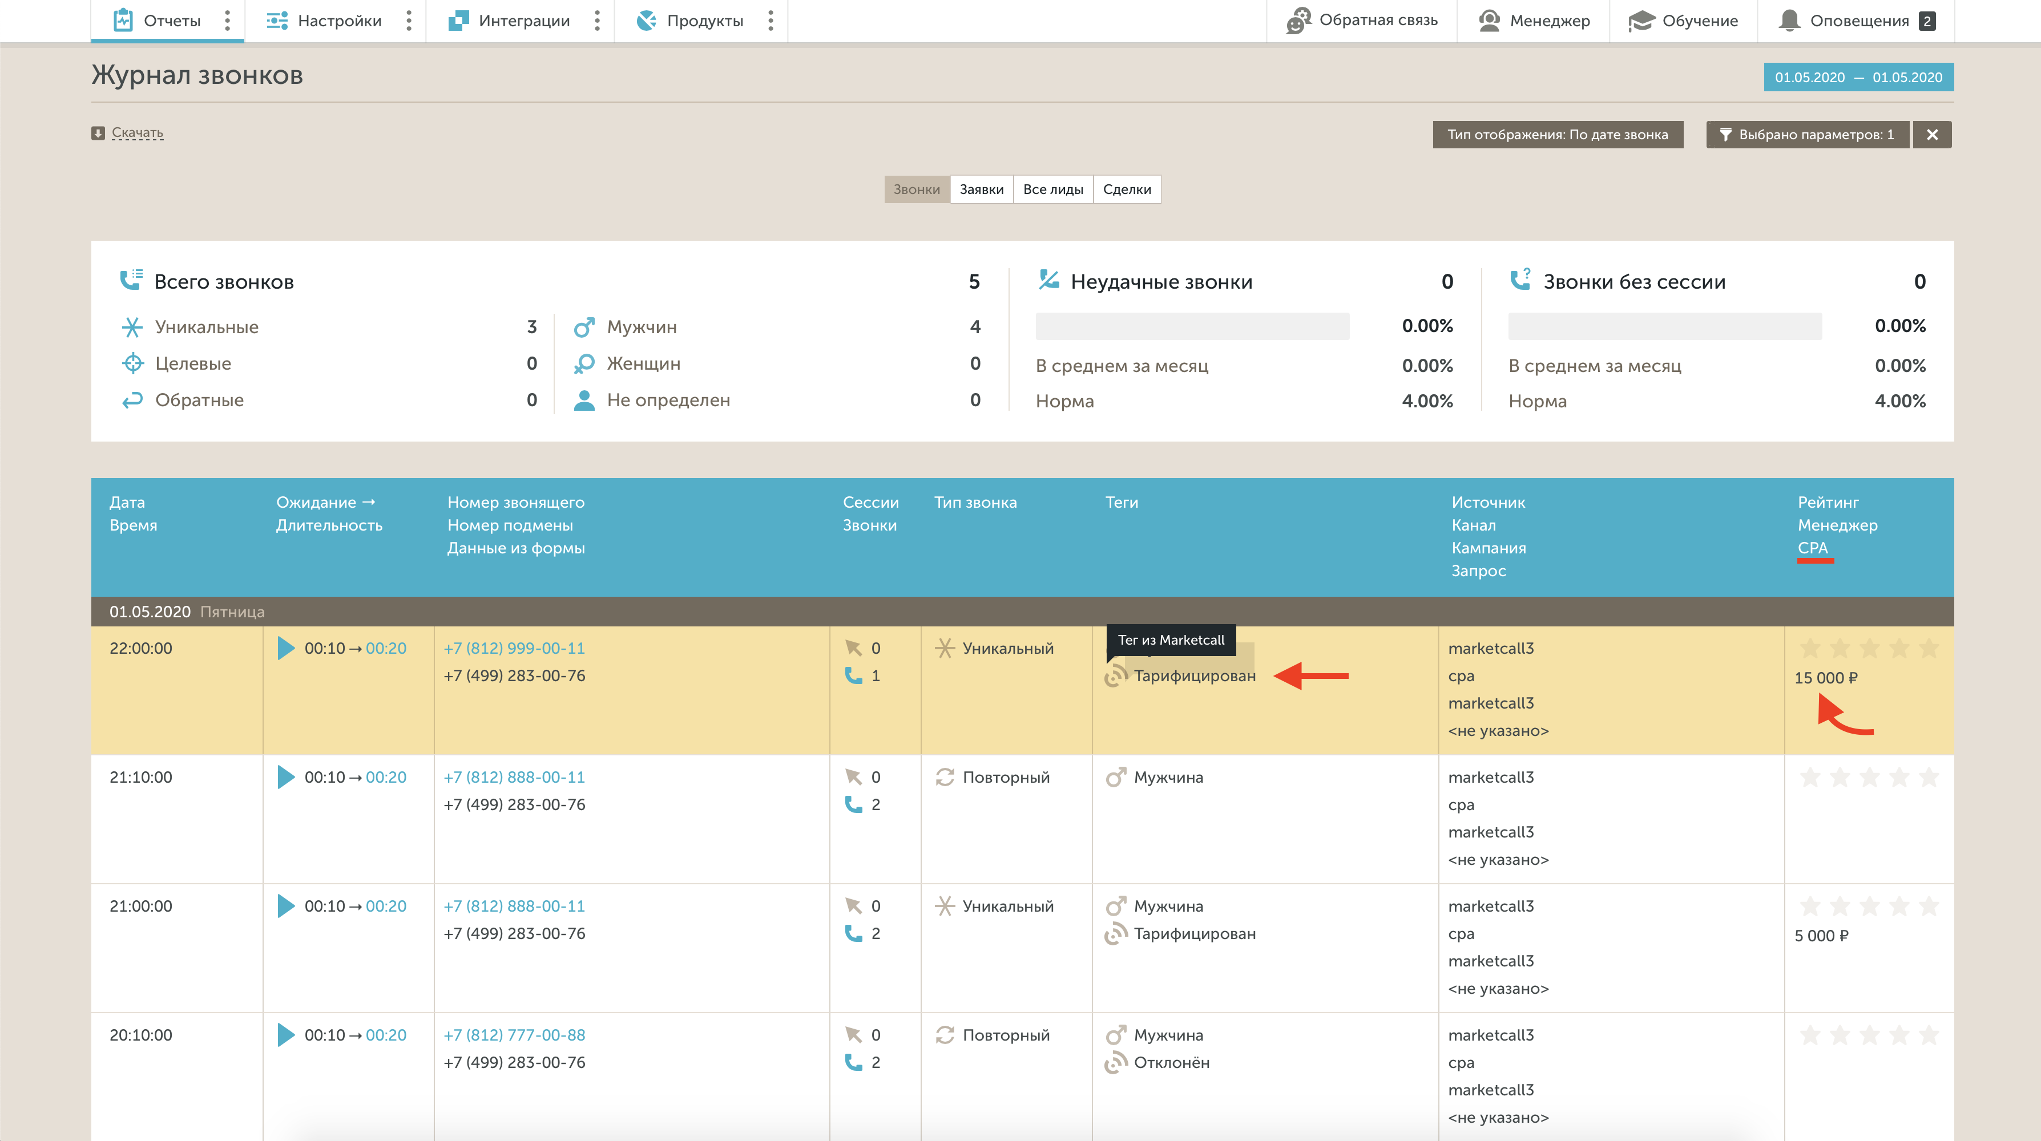Click the CPA column header link
Image resolution: width=2041 pixels, height=1141 pixels.
coord(1813,547)
